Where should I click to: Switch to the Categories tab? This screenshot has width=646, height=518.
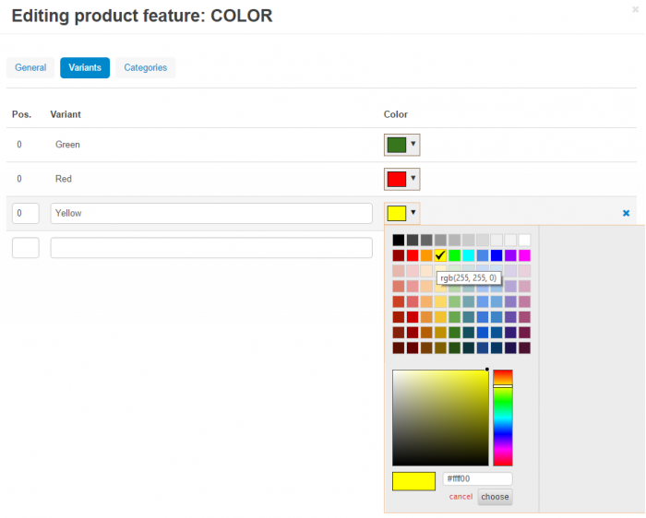[146, 67]
